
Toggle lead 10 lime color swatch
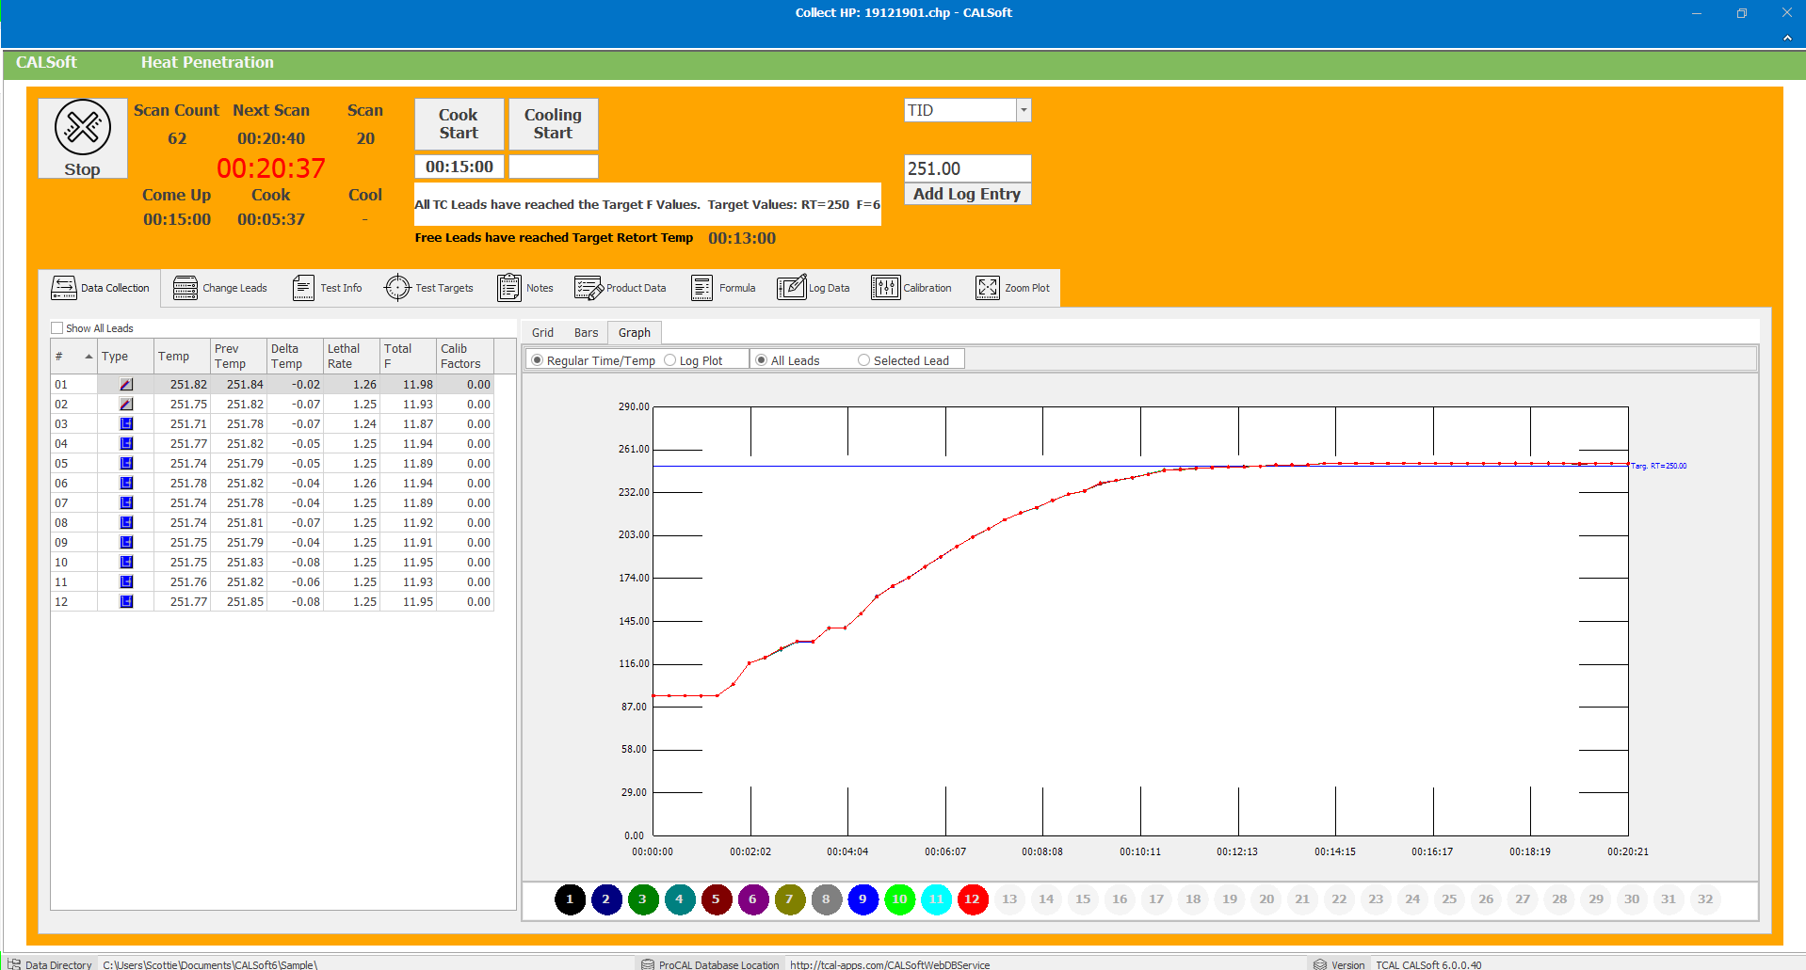pos(899,899)
